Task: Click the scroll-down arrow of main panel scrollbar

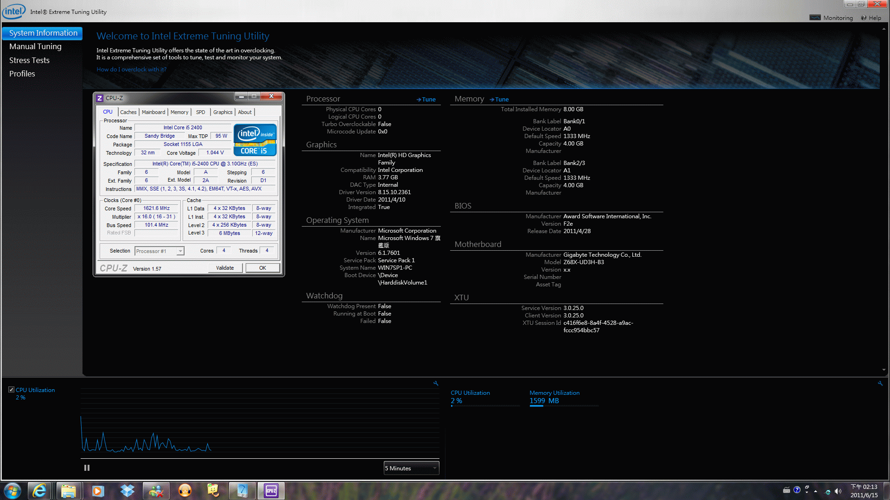Action: click(x=884, y=370)
